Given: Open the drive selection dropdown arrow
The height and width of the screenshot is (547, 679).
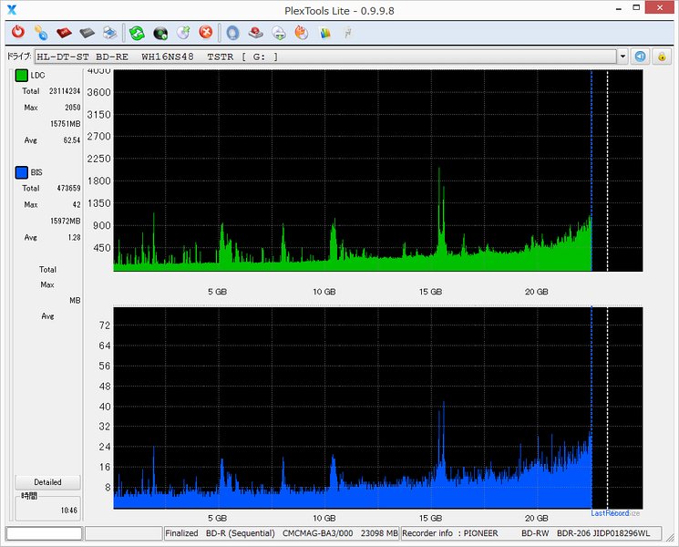Looking at the screenshot, I should [x=622, y=57].
